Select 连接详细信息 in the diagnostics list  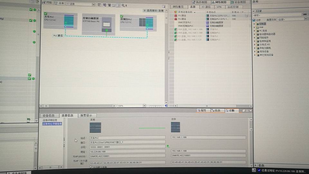pyautogui.click(x=50, y=120)
